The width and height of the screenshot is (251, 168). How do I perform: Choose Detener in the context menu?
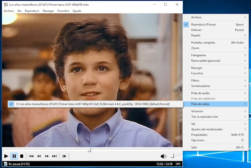pyautogui.click(x=216, y=30)
